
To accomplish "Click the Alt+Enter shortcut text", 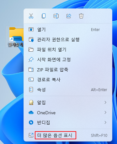I will pos(99,90).
